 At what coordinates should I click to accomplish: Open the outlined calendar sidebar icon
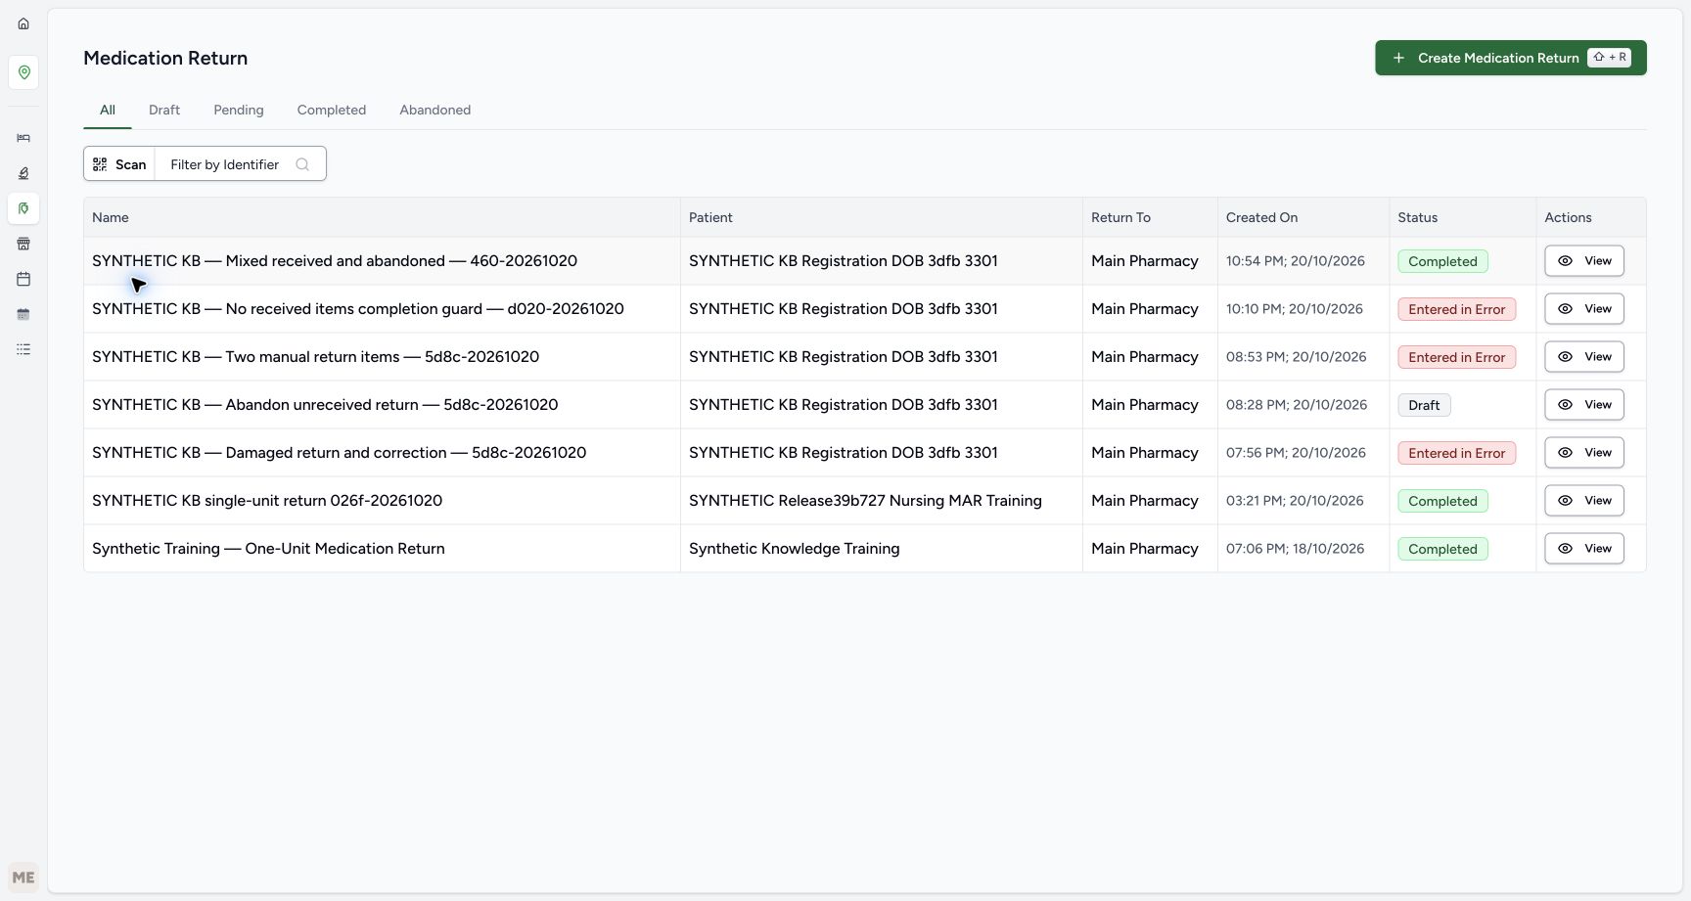tap(23, 279)
